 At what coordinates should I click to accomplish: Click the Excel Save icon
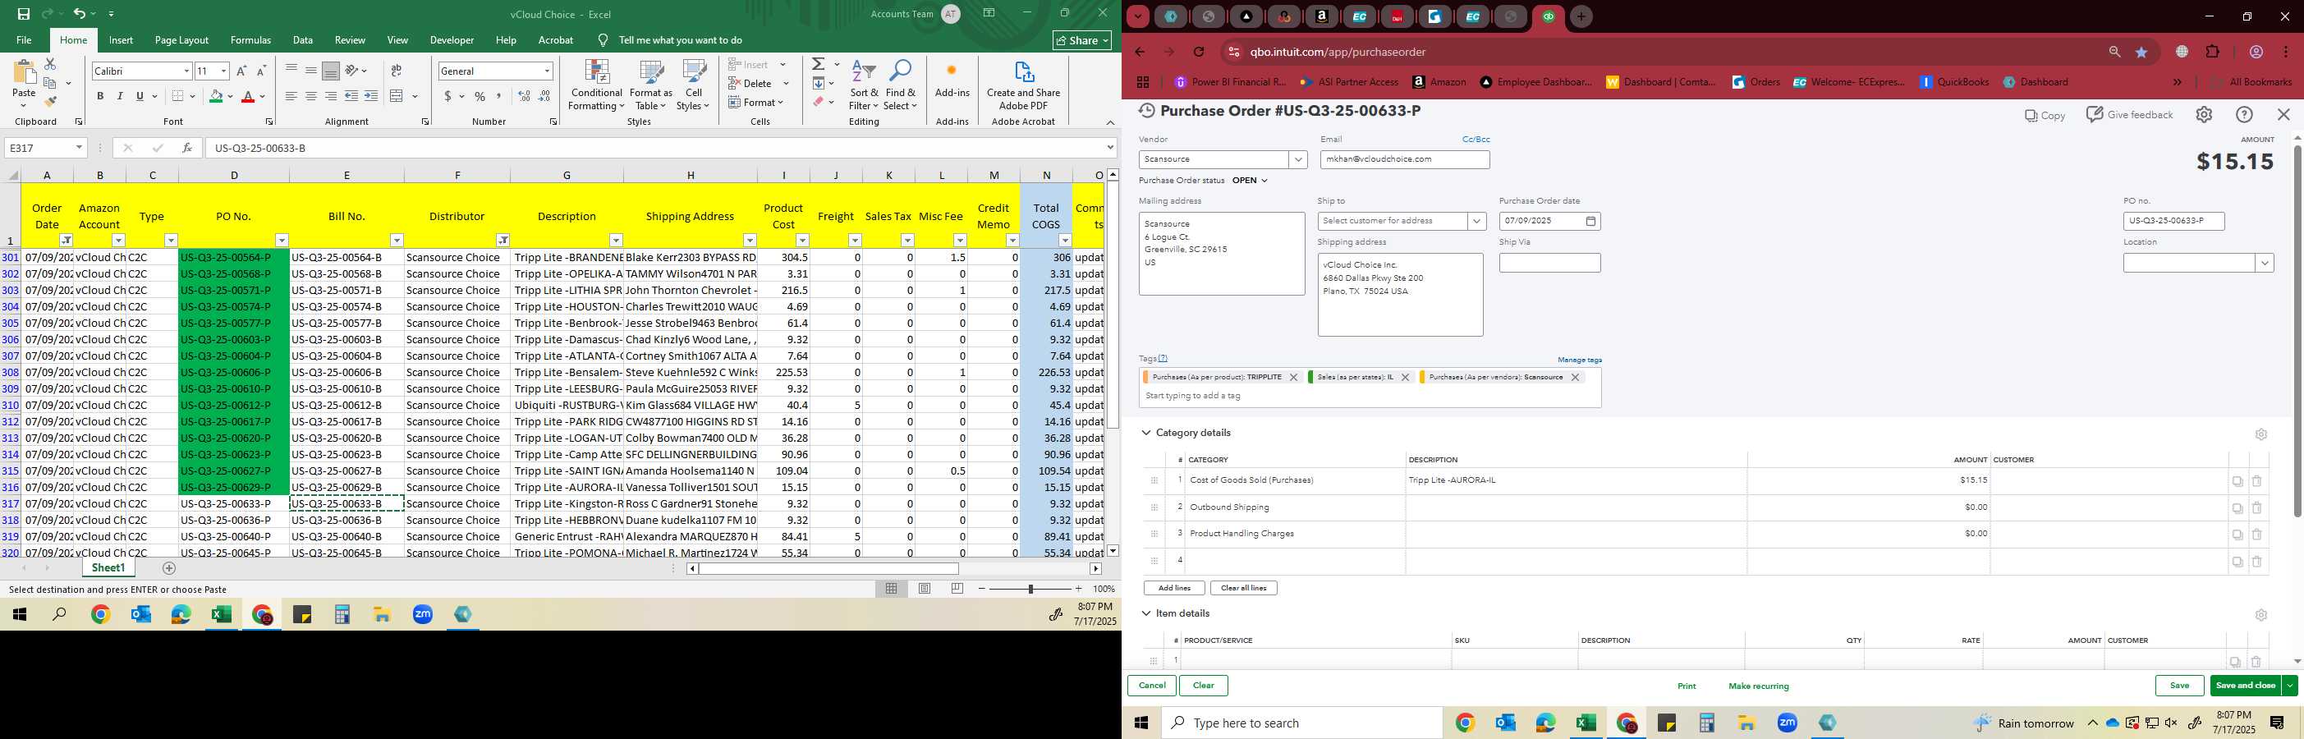[23, 13]
